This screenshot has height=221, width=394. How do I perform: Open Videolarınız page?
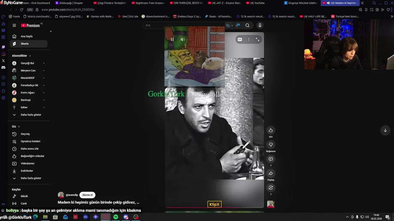29,164
